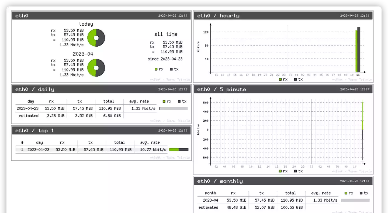Click the dark tx bar in hourly graph
Image resolution: width=388 pixels, height=213 pixels.
(x=359, y=50)
